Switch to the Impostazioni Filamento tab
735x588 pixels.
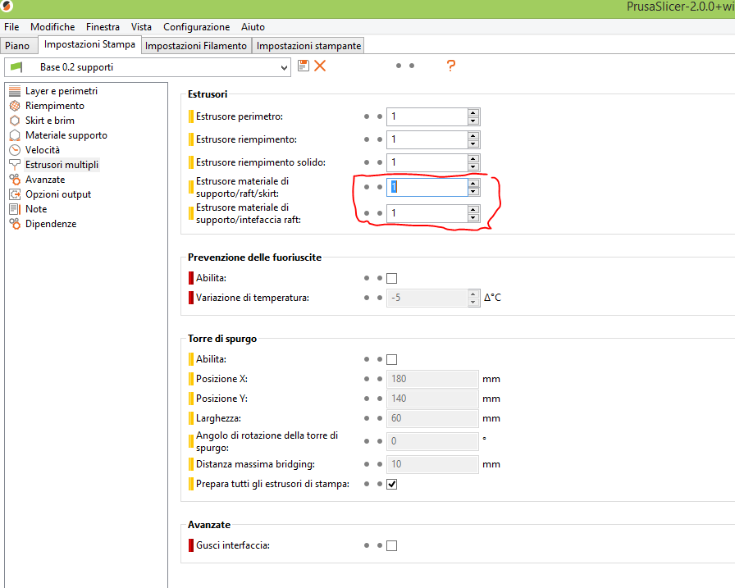click(x=196, y=46)
